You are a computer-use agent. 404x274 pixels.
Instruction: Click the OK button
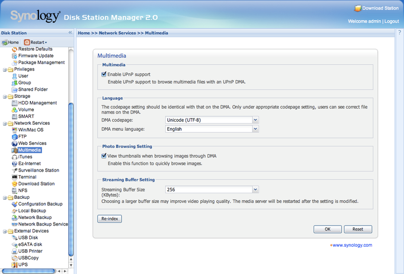[327, 229]
